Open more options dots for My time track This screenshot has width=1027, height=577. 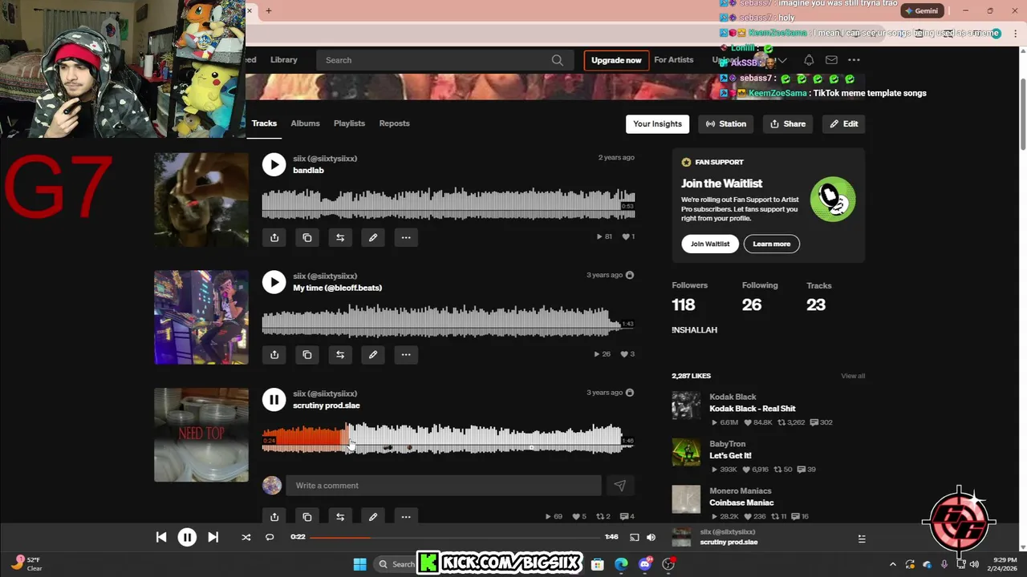pyautogui.click(x=406, y=354)
